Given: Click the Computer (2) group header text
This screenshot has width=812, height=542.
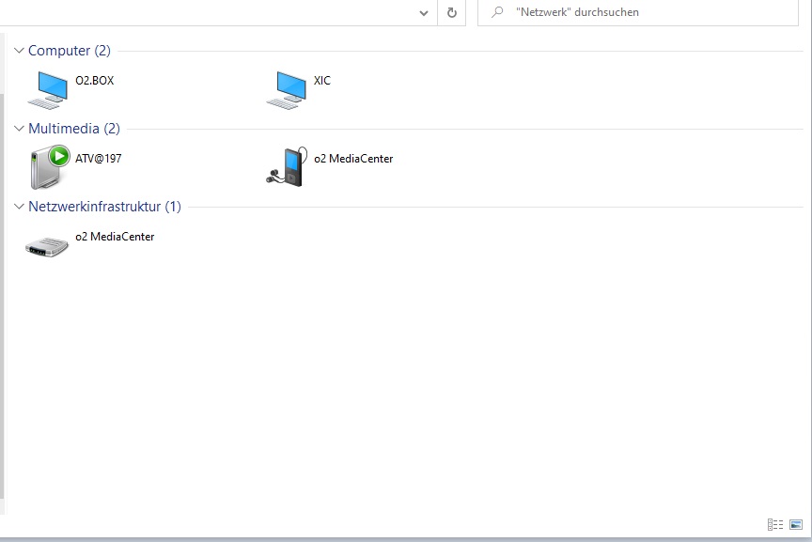Looking at the screenshot, I should pyautogui.click(x=70, y=51).
